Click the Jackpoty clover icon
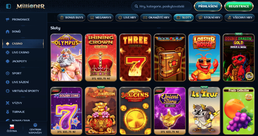 [x=7, y=61]
